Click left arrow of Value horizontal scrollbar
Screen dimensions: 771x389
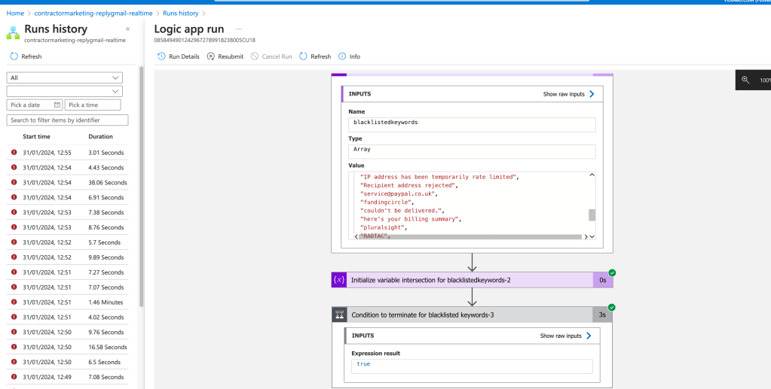(x=356, y=237)
